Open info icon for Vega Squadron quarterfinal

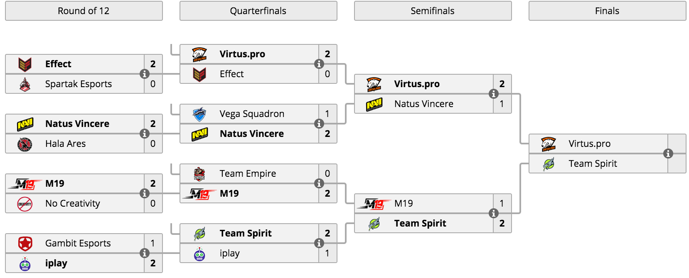(319, 124)
